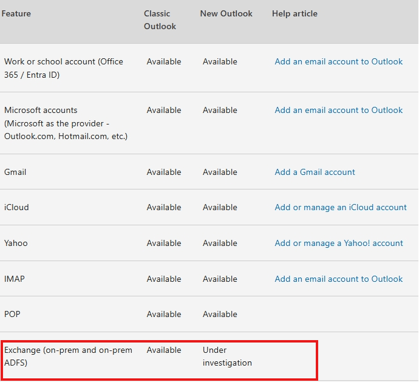This screenshot has height=382, width=419.
Task: Select the 'iCloud' feature cell
Action: pos(16,208)
